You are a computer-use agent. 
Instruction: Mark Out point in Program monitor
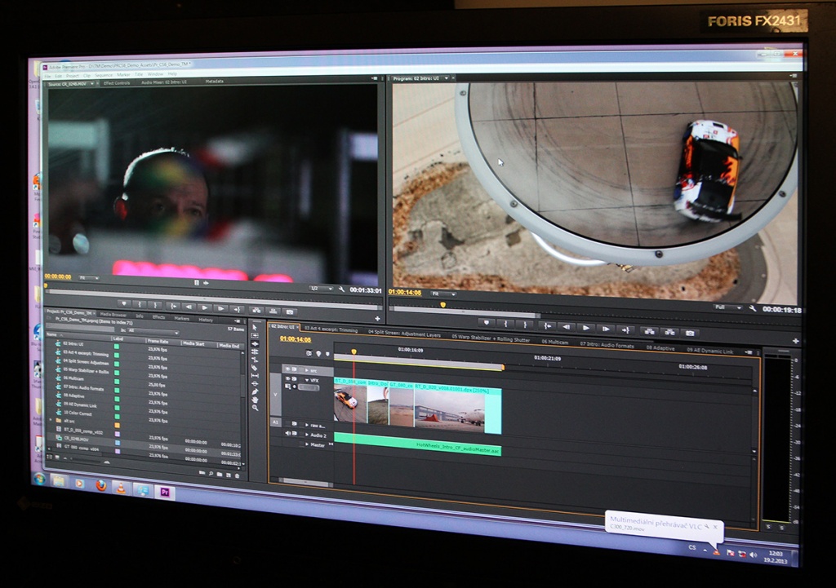click(526, 325)
